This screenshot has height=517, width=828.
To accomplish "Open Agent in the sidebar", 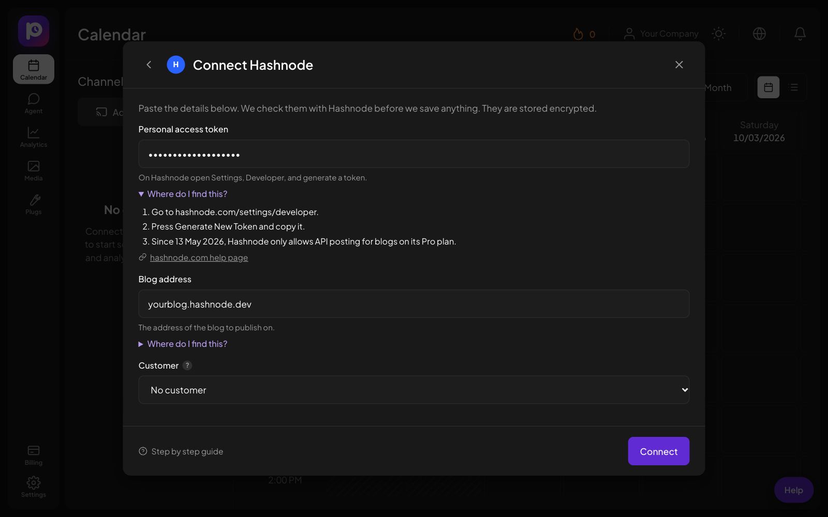I will click(x=34, y=103).
